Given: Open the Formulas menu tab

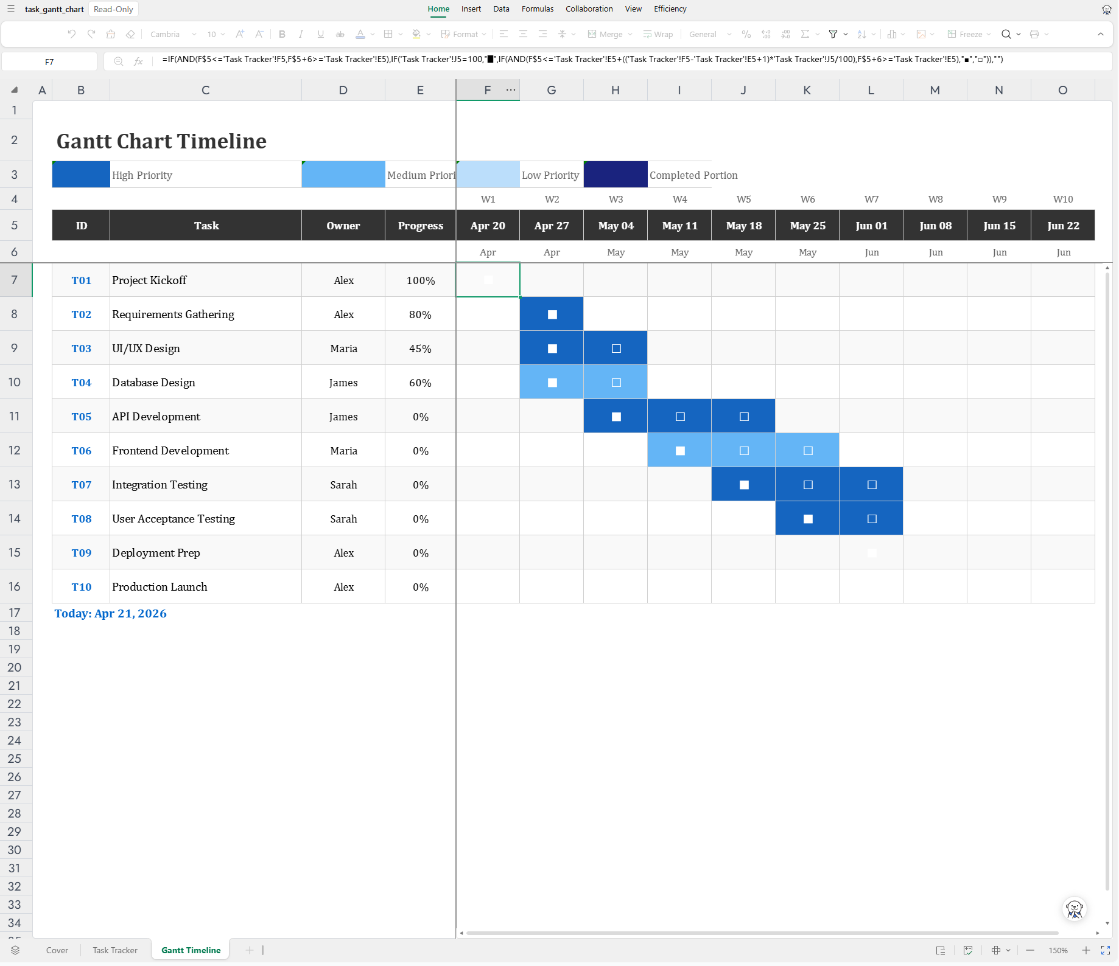Looking at the screenshot, I should [538, 9].
